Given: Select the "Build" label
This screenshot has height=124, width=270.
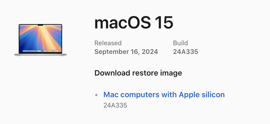Looking at the screenshot, I should click(180, 43).
